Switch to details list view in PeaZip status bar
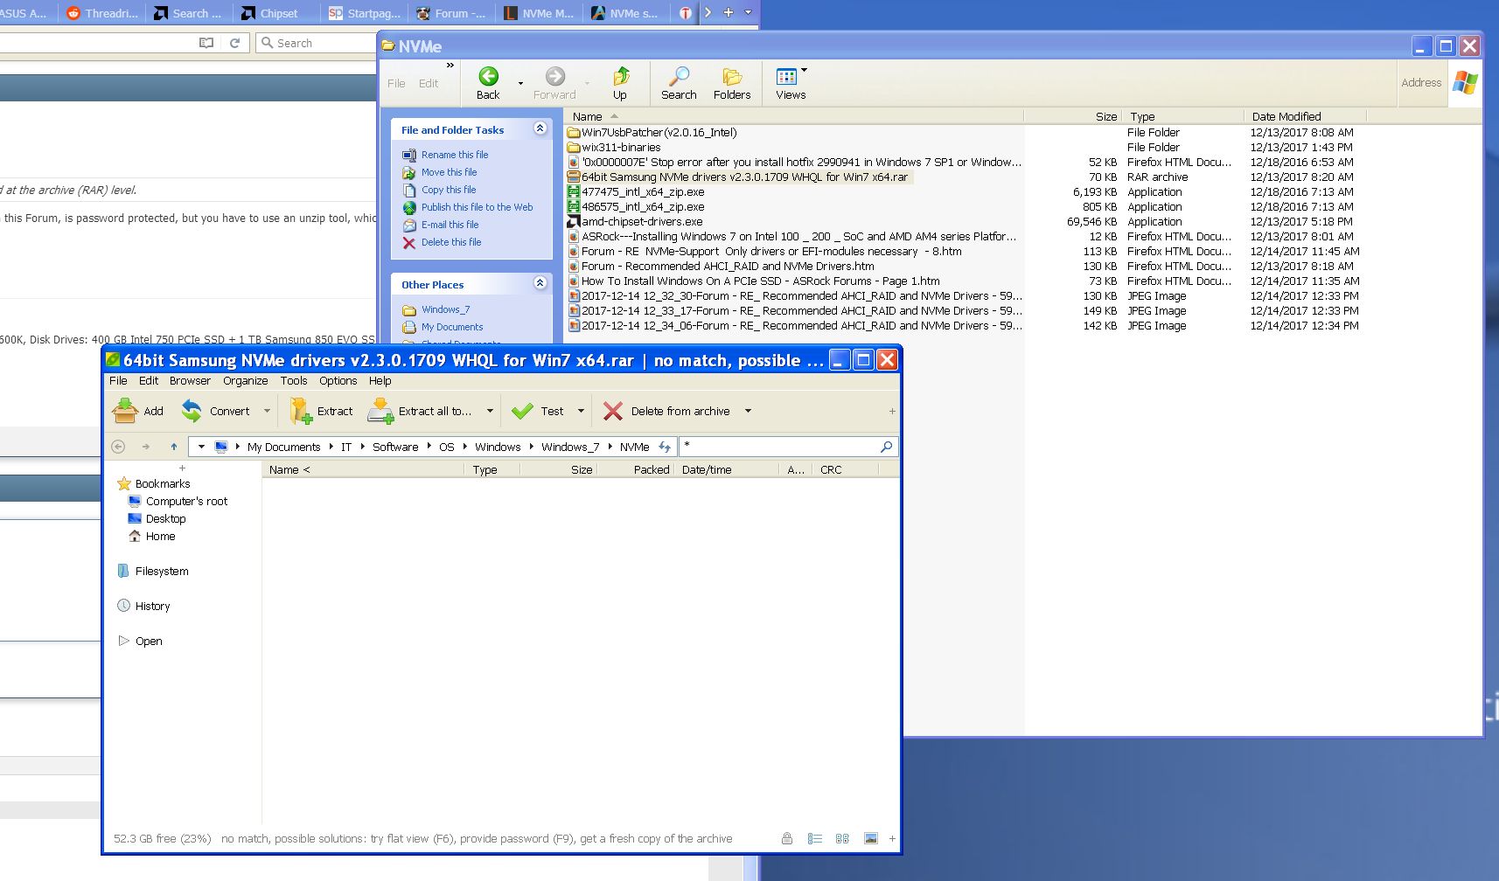 pos(815,838)
